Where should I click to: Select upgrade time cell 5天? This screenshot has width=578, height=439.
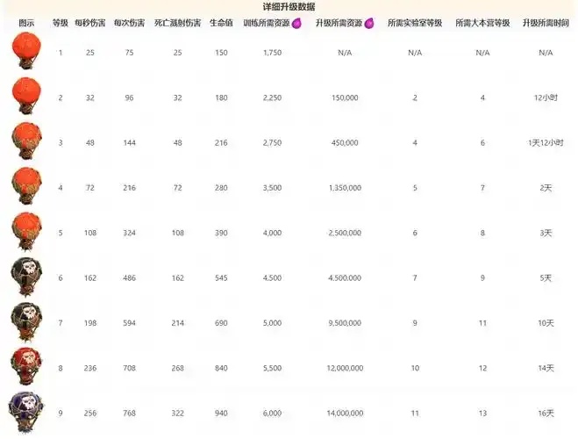(x=546, y=277)
